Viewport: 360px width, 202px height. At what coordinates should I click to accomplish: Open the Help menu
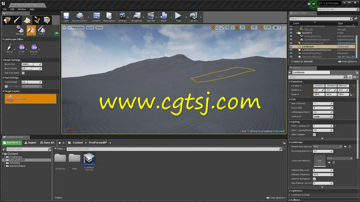pyautogui.click(x=32, y=9)
